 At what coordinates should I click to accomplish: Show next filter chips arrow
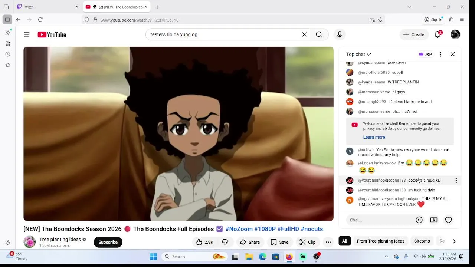coord(454,241)
